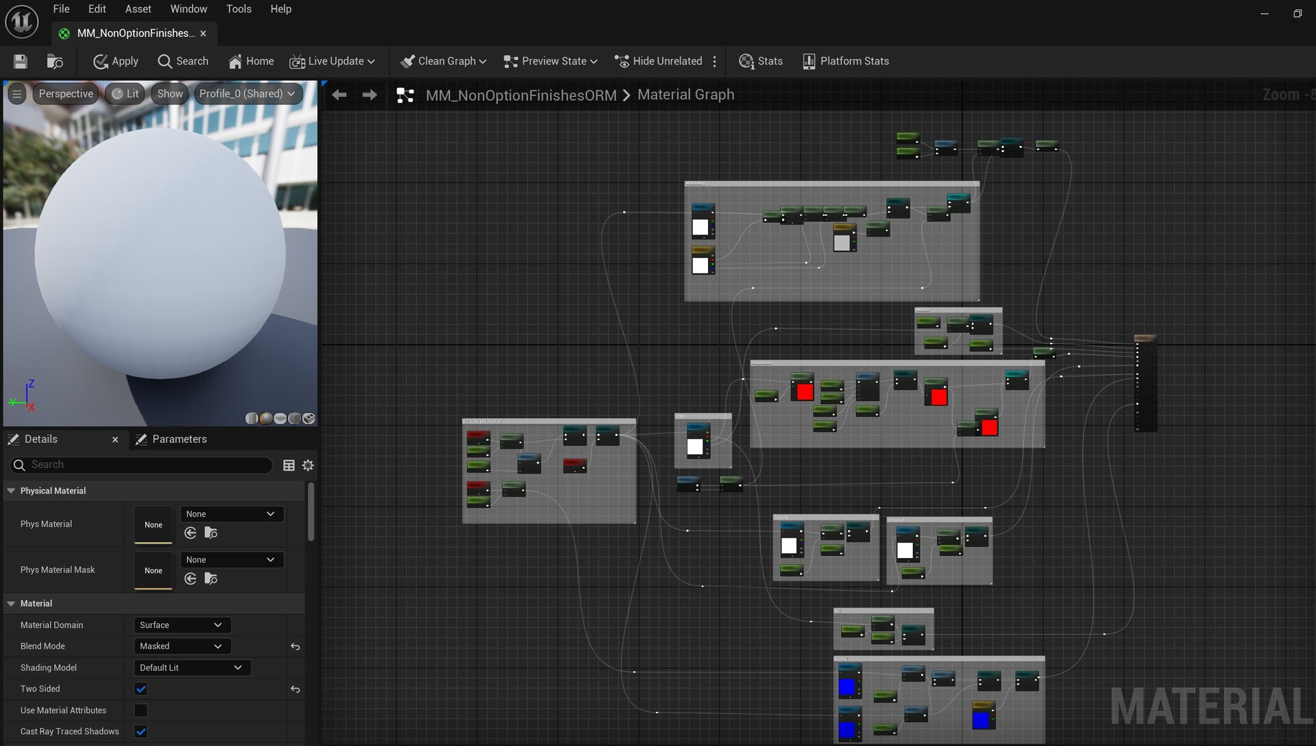Click the Home toolbar icon
The image size is (1316, 746).
pos(251,62)
